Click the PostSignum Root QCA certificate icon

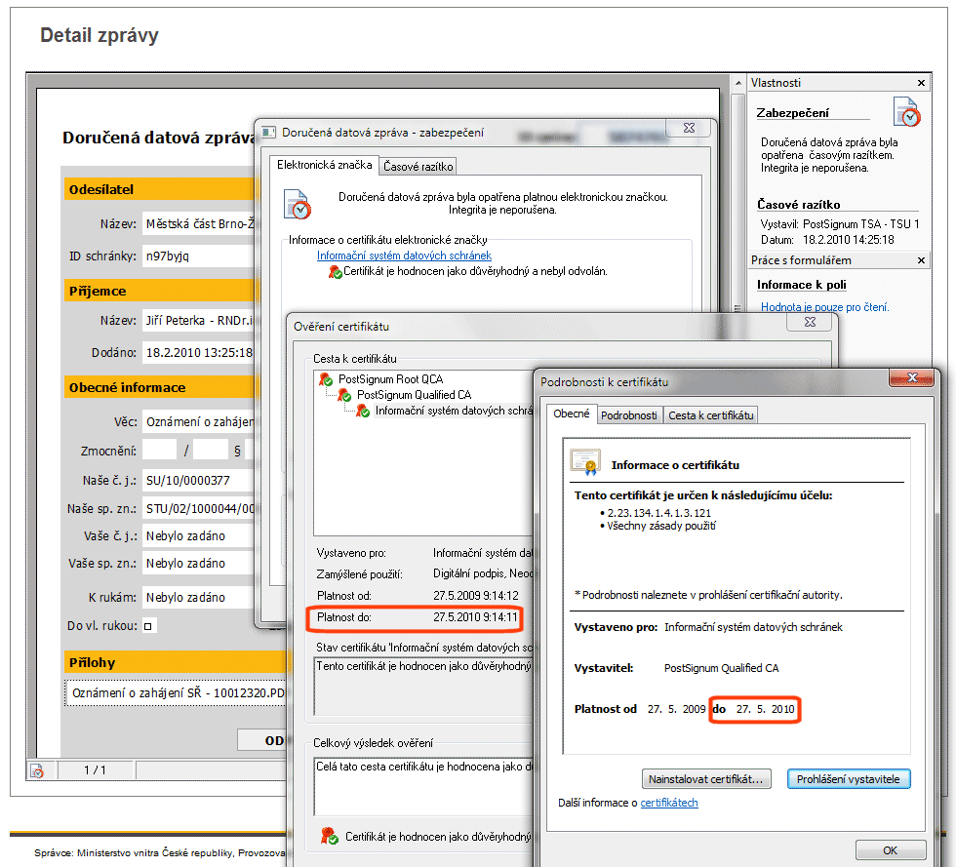coord(326,379)
